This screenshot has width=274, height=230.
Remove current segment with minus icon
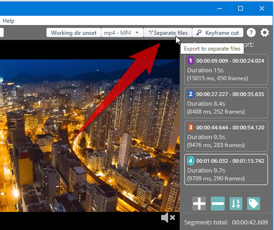(217, 204)
